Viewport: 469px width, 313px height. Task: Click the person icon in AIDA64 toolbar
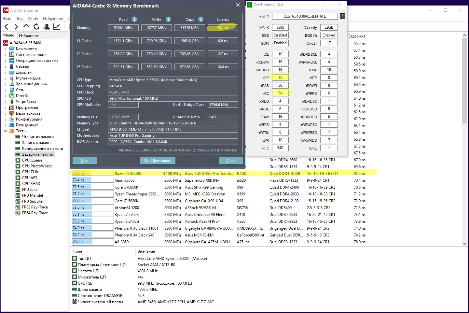click(47, 27)
